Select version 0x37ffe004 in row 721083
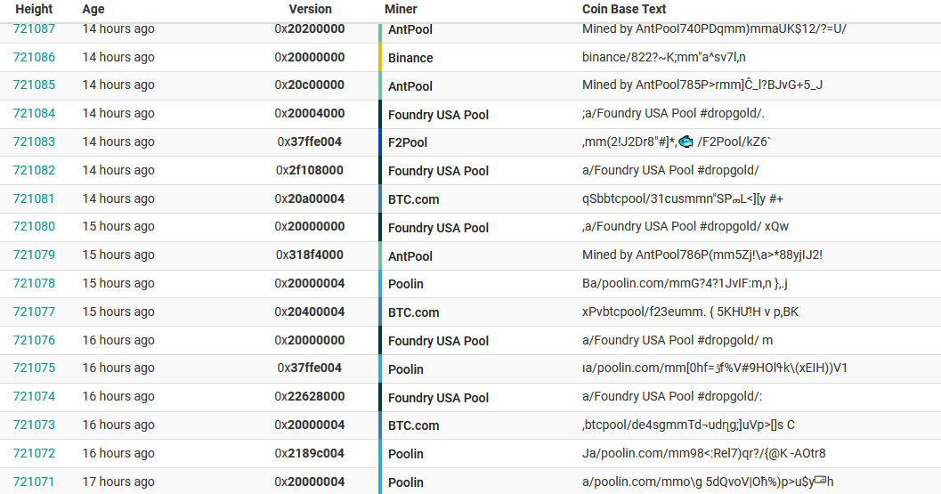The image size is (941, 494). [x=310, y=142]
